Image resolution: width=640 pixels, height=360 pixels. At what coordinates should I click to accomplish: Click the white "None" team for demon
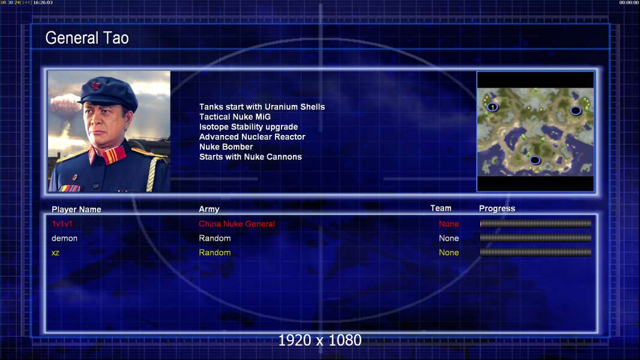pos(449,238)
